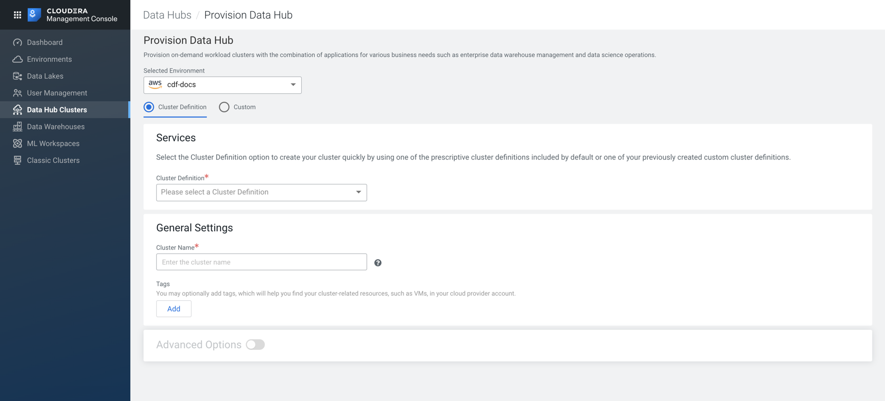Screen dimensions: 885x401
Task: Open the app launcher grid icon
Action: click(17, 15)
